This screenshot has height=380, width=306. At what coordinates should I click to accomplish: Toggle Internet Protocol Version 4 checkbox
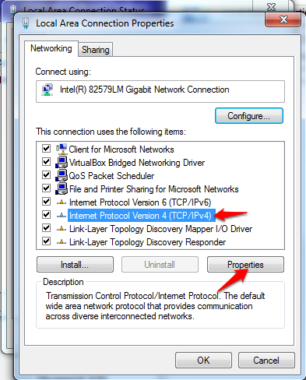coord(46,215)
